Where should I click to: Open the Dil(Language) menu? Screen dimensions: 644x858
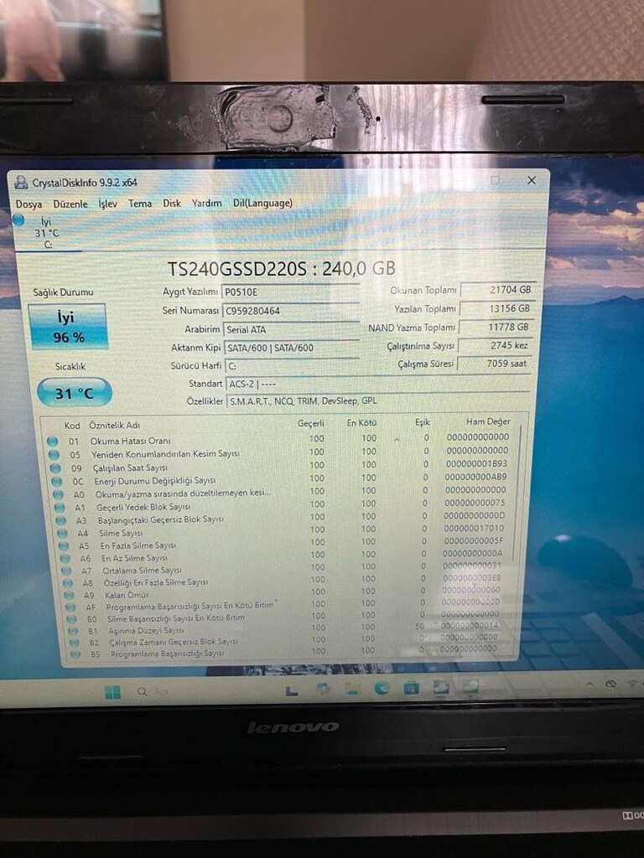(262, 203)
